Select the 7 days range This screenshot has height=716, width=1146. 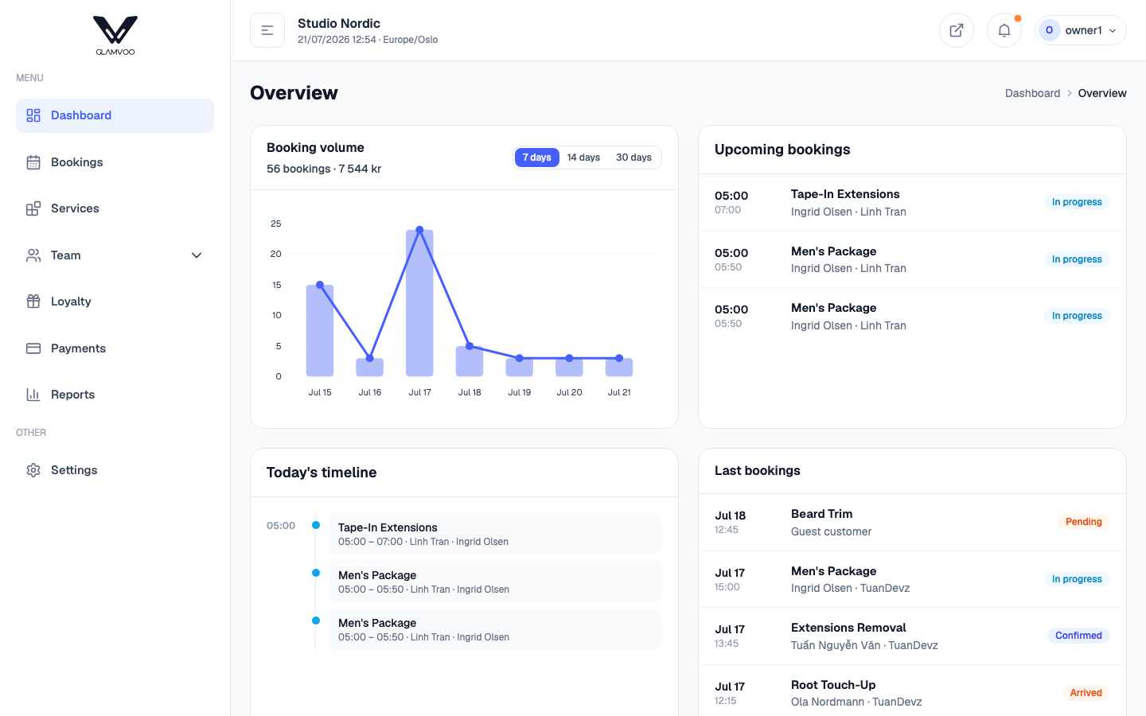tap(537, 158)
